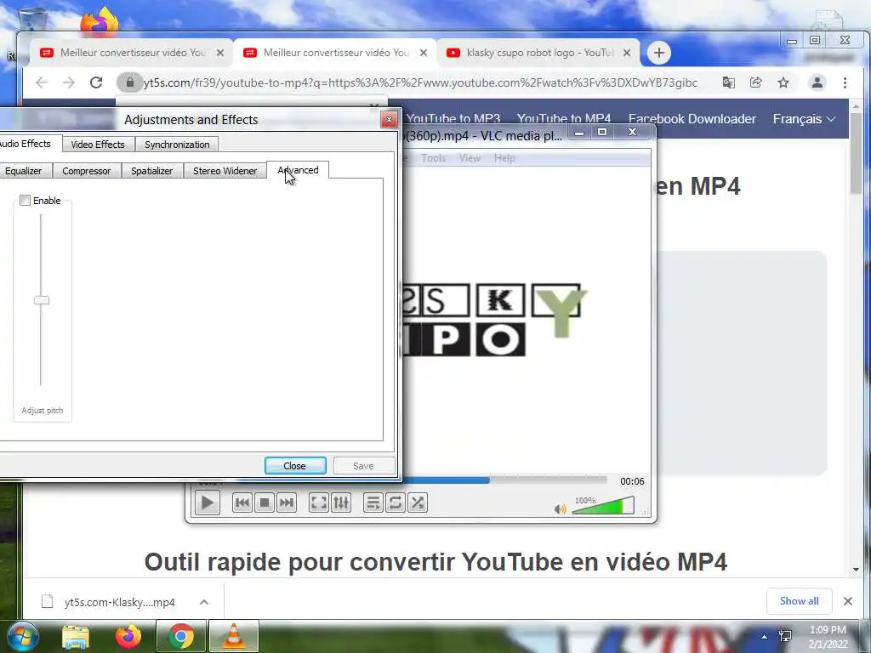Click the Close button in Adjustments dialog
The width and height of the screenshot is (871, 653).
tap(295, 466)
